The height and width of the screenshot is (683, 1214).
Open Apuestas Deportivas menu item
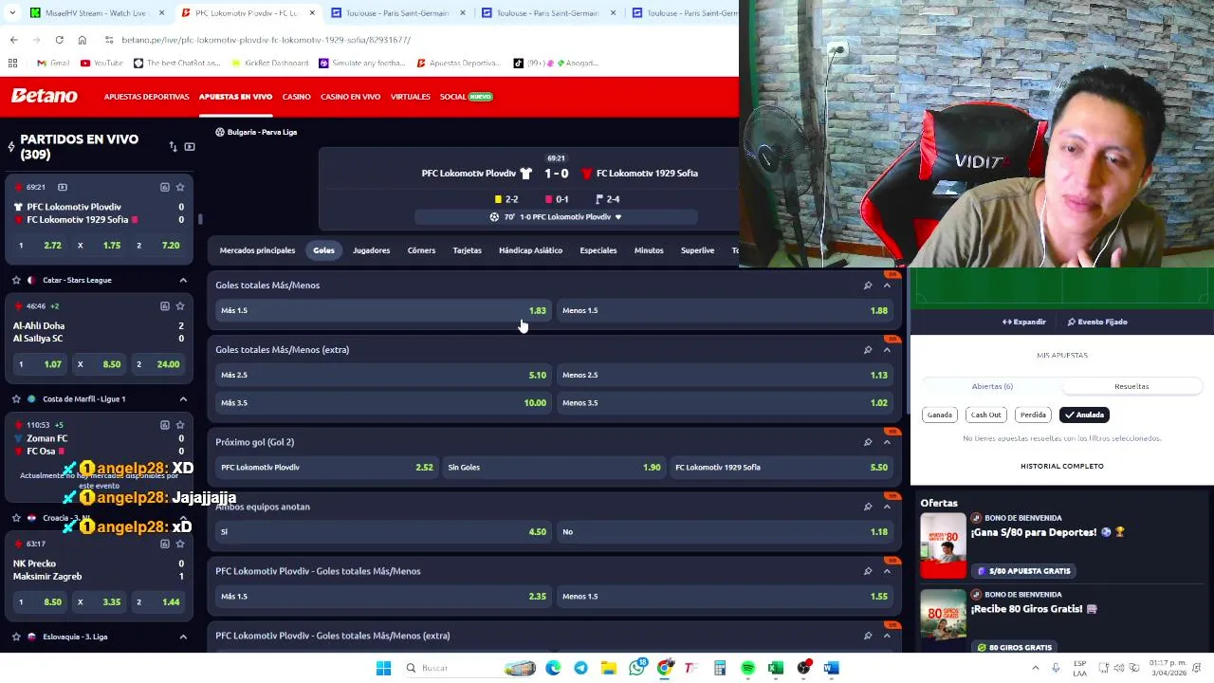146,97
